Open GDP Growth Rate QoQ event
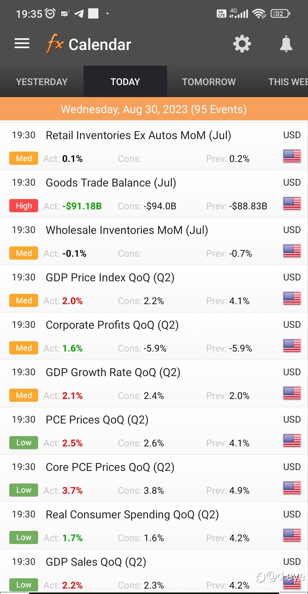Image resolution: width=308 pixels, height=594 pixels. (x=113, y=372)
